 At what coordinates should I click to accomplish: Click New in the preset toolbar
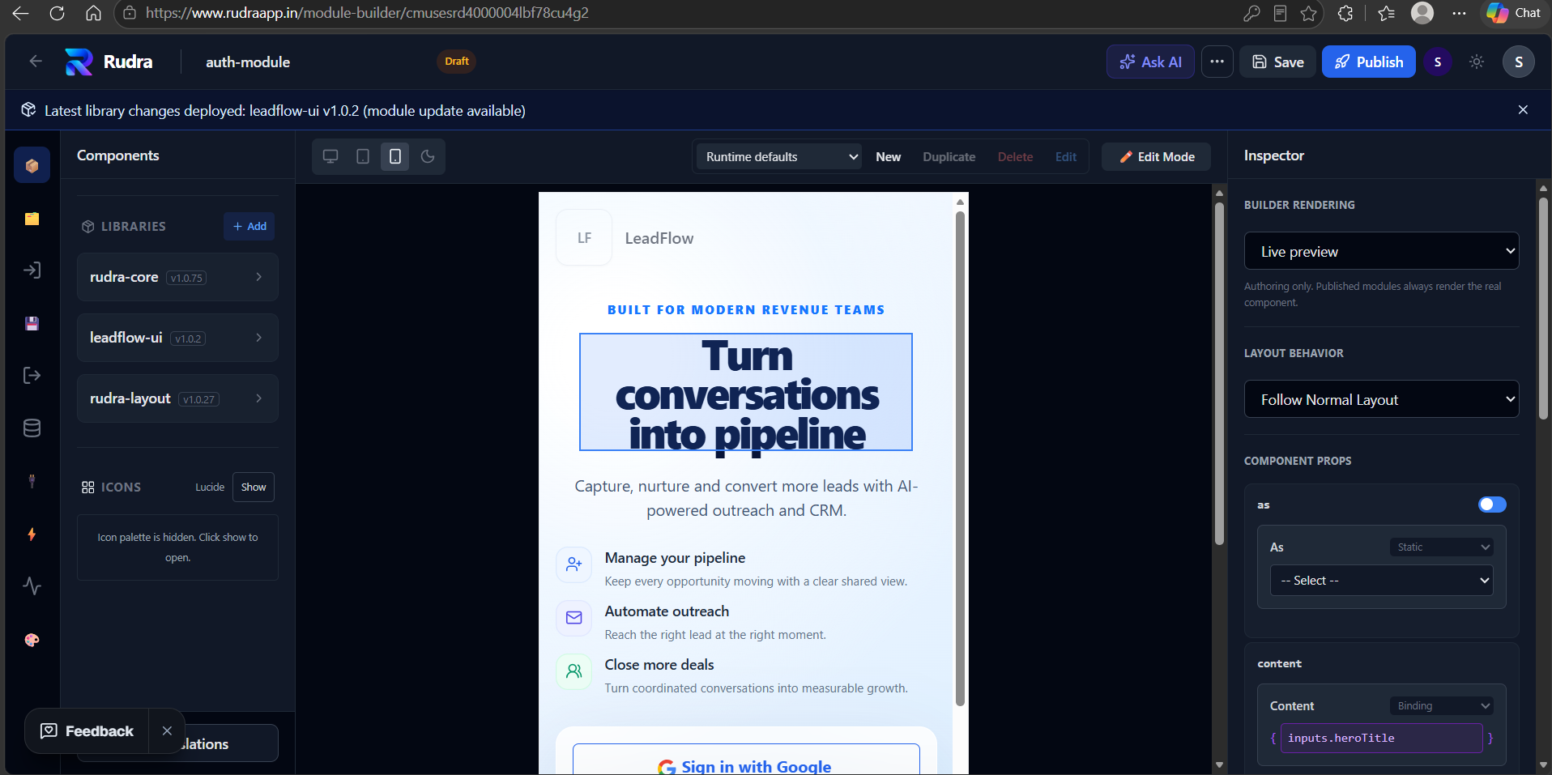click(x=888, y=157)
